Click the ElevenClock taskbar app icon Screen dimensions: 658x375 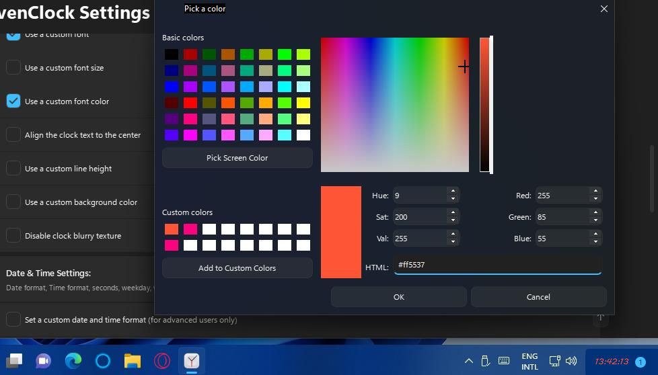pyautogui.click(x=192, y=361)
